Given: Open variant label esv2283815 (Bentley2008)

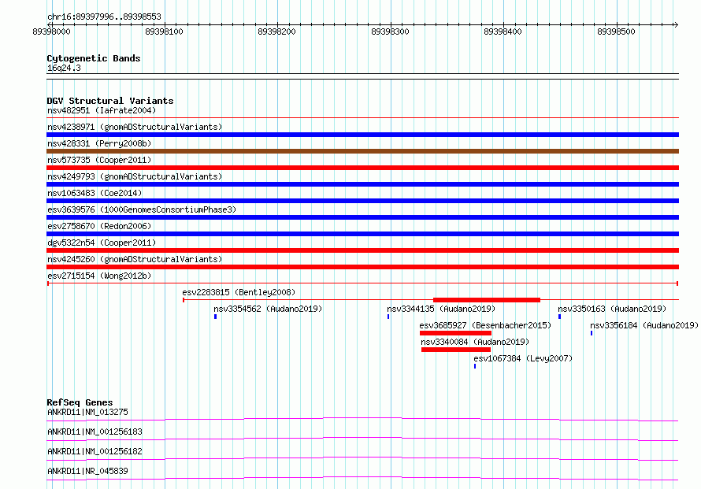Looking at the screenshot, I should (x=239, y=292).
